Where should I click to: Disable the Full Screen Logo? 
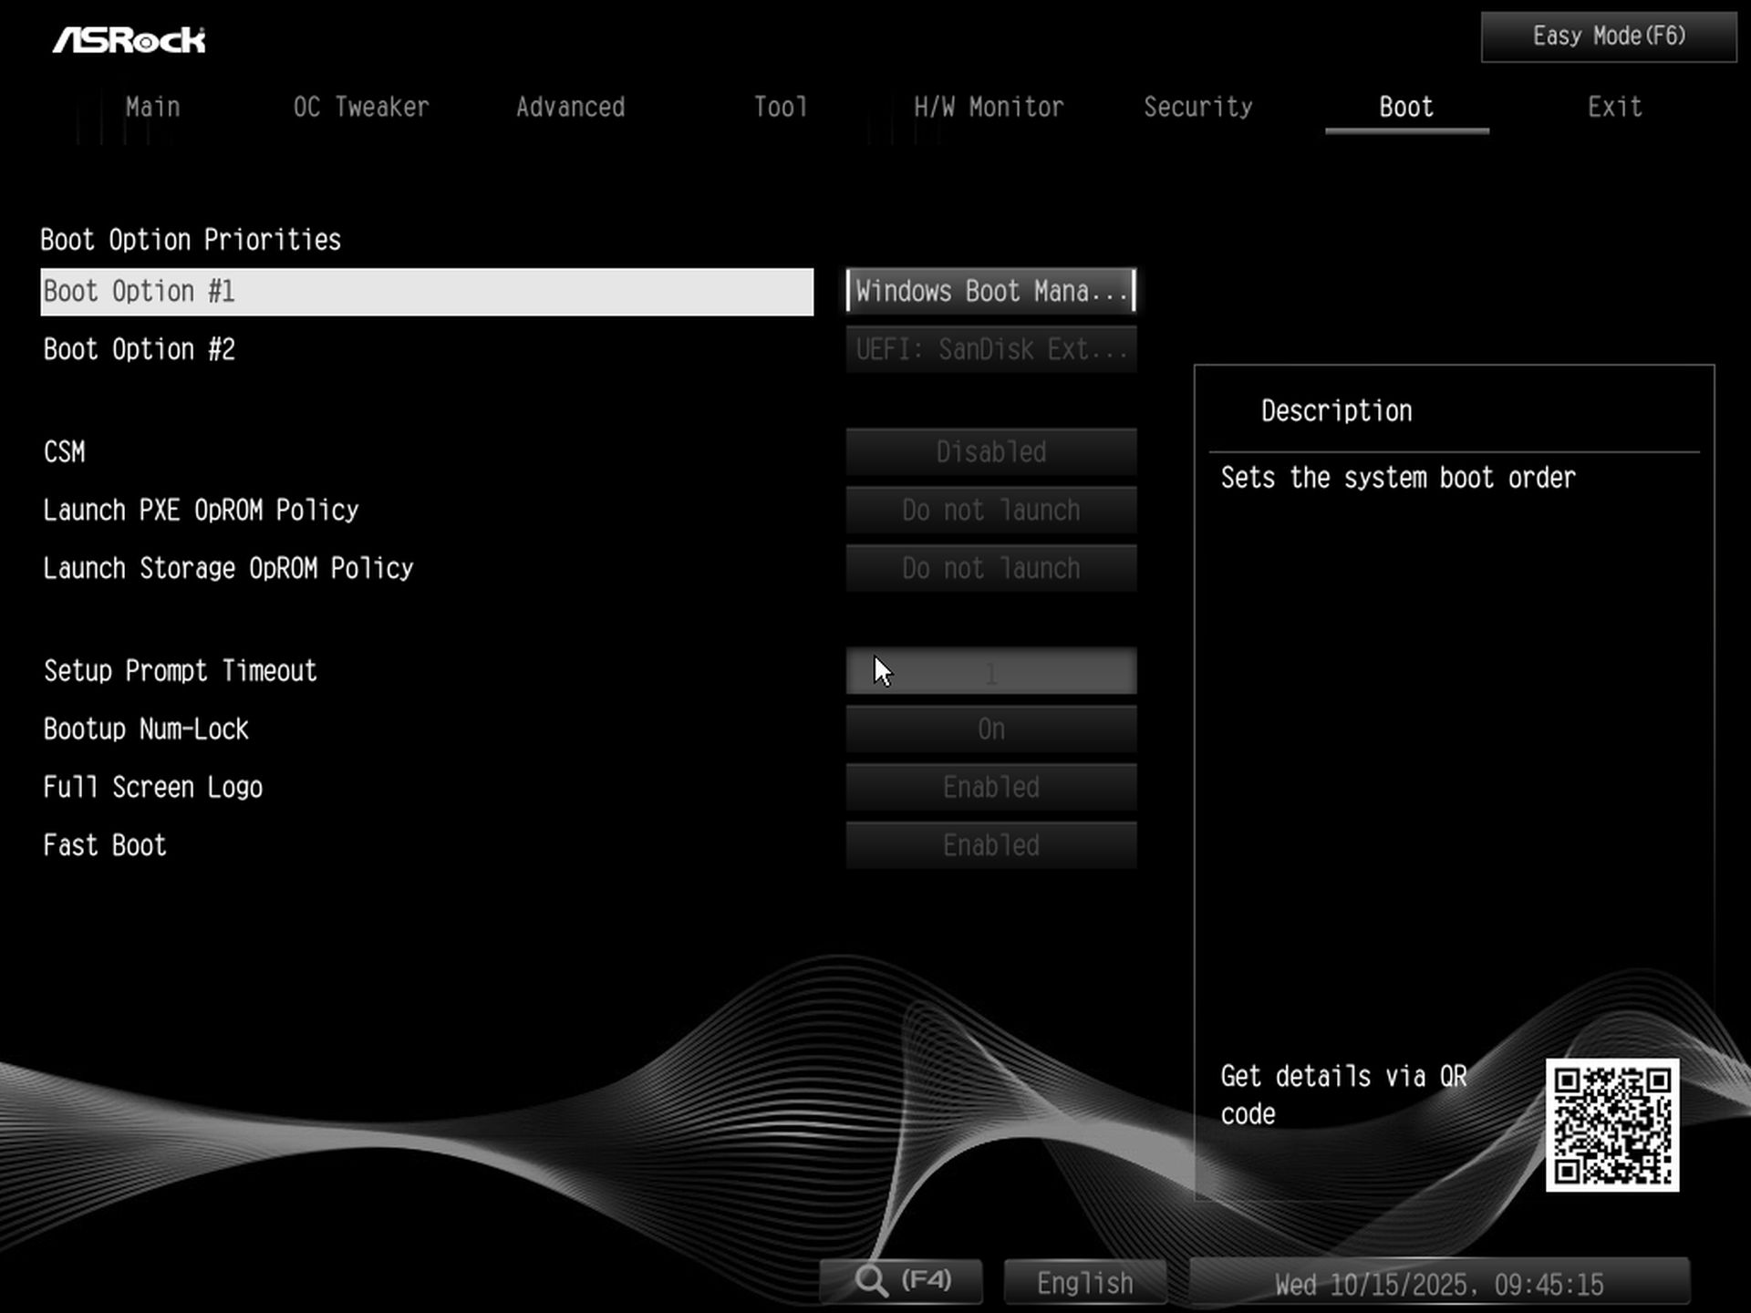click(x=990, y=787)
